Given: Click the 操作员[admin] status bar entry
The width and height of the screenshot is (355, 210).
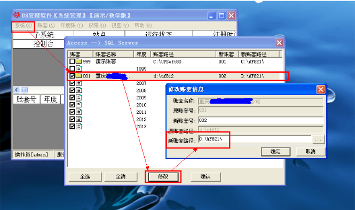Looking at the screenshot, I should tap(31, 154).
